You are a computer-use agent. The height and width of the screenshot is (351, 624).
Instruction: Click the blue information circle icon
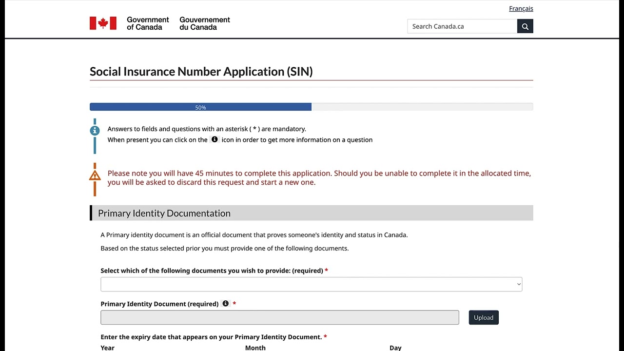[x=95, y=131]
